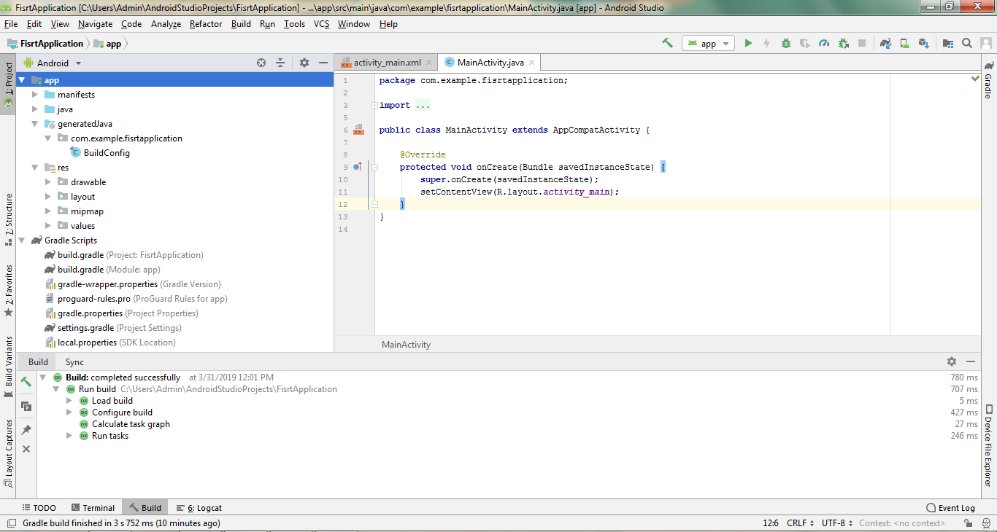This screenshot has width=997, height=532.
Task: Open the Build Variants side panel
Action: coord(9,367)
